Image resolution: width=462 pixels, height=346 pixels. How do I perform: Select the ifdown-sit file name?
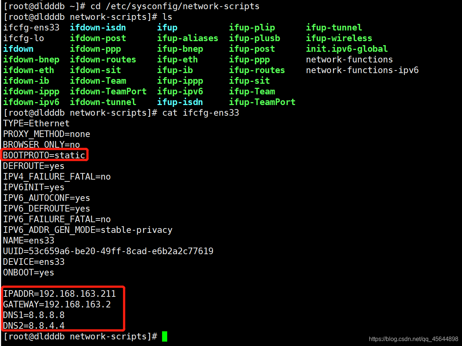(95, 70)
